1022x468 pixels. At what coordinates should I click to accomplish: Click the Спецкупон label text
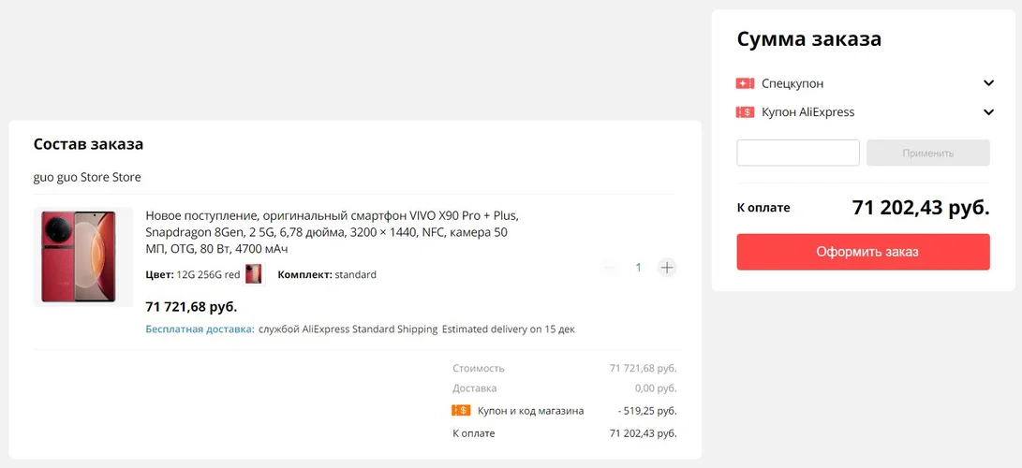coord(792,83)
